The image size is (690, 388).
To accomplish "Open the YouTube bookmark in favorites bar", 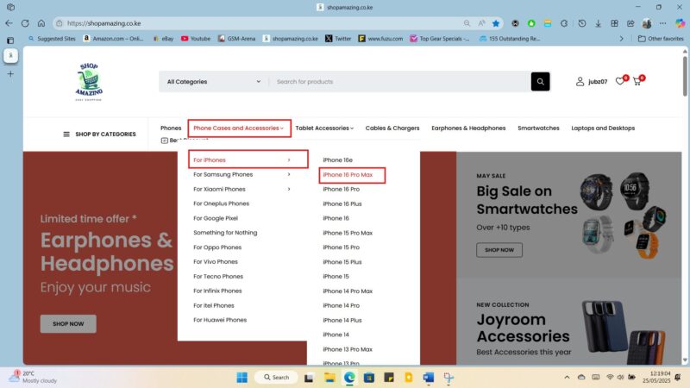I will pos(196,39).
